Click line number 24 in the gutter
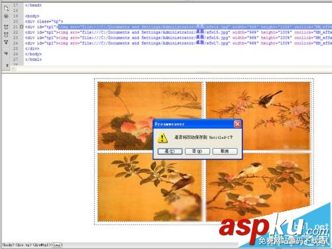This screenshot has width=332, height=249. 15,43
